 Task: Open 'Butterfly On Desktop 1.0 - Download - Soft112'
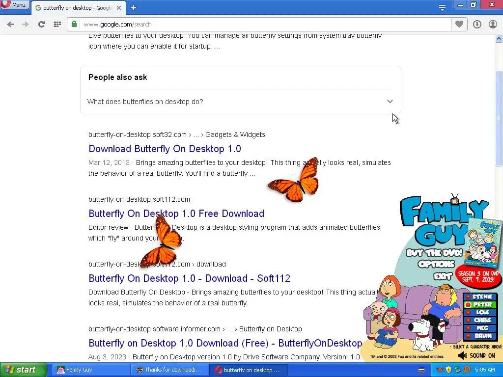coord(189,278)
